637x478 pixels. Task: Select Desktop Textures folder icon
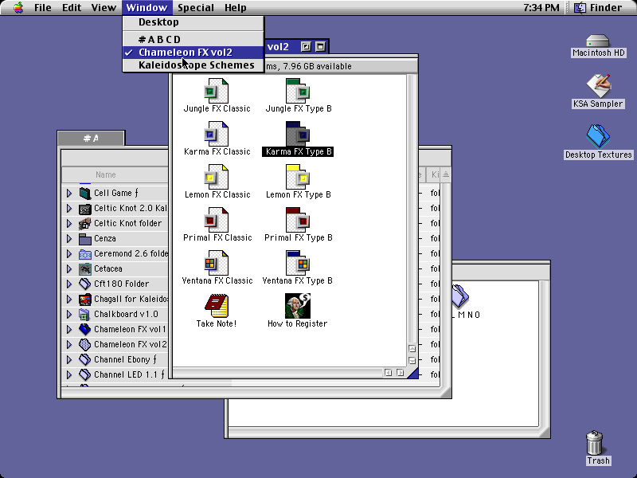tap(598, 136)
